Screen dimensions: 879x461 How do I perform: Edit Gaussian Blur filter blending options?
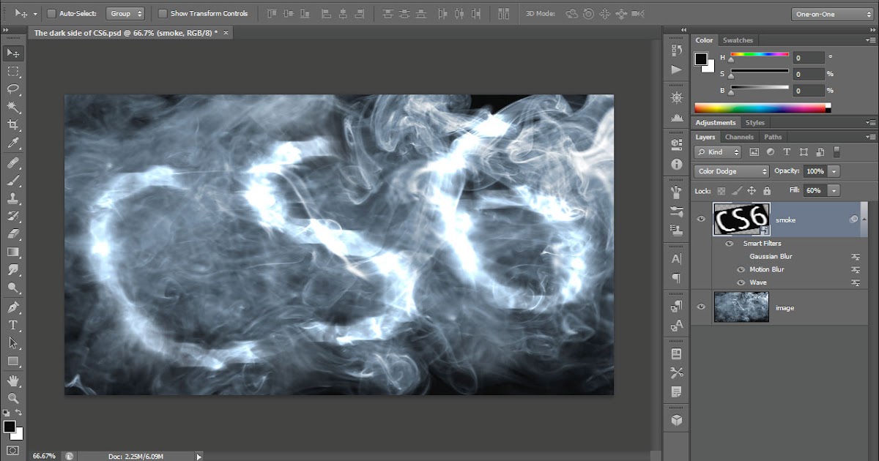(x=855, y=257)
